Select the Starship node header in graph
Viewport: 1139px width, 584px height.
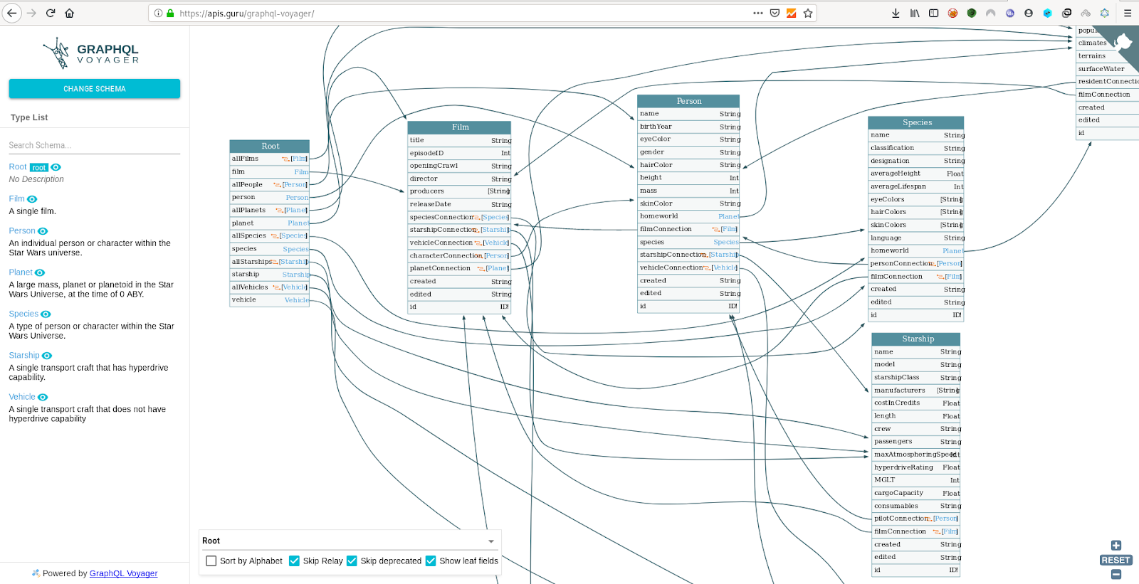point(917,339)
